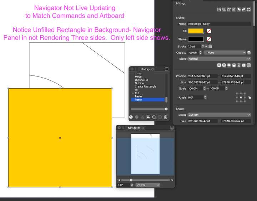
Task: Open stroke options sliders icon
Action: click(210, 46)
